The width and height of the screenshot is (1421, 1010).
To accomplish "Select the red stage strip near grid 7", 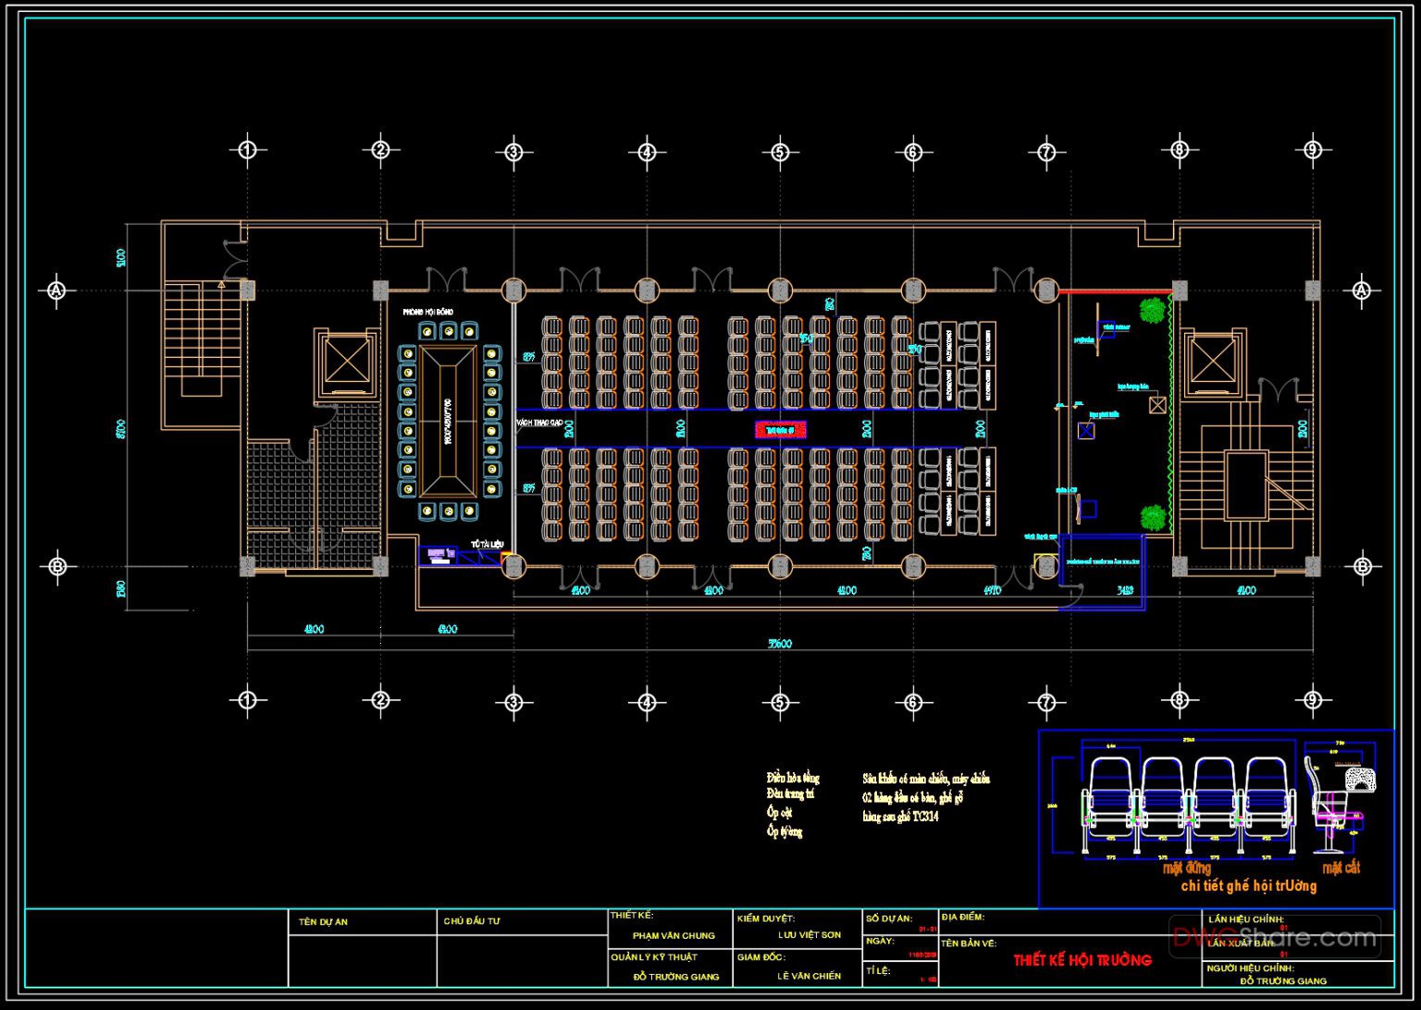I will tap(1110, 293).
